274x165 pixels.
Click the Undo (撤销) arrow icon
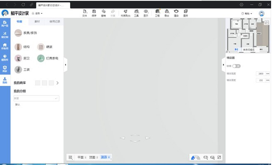point(103,12)
